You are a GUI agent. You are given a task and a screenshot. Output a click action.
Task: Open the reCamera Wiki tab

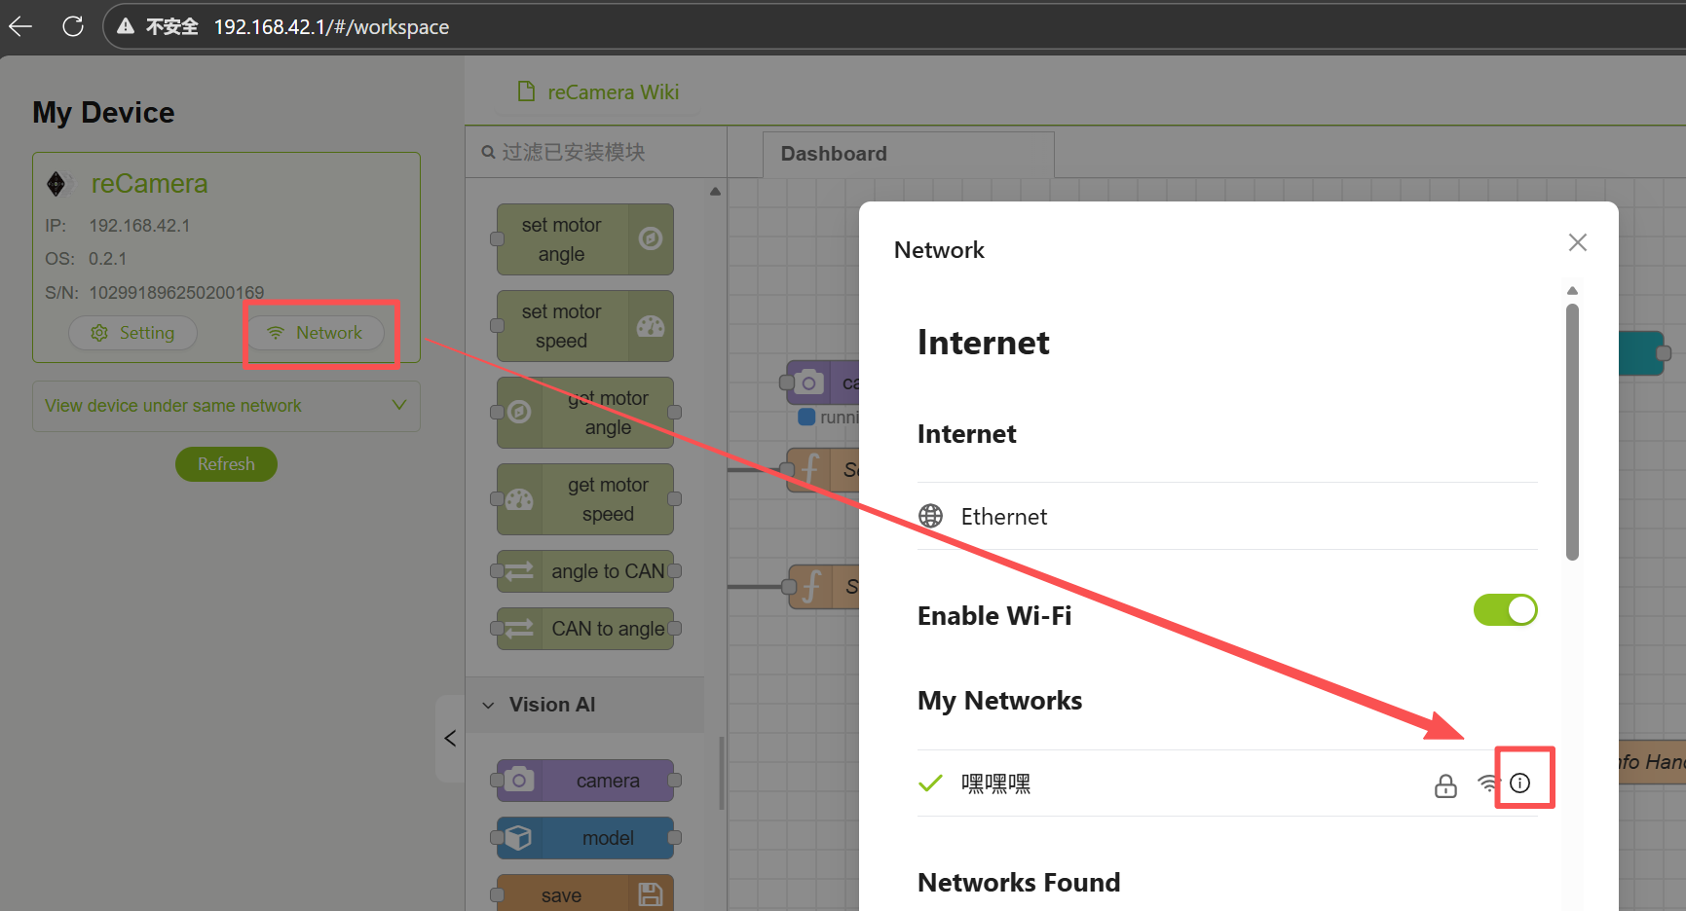click(x=598, y=92)
